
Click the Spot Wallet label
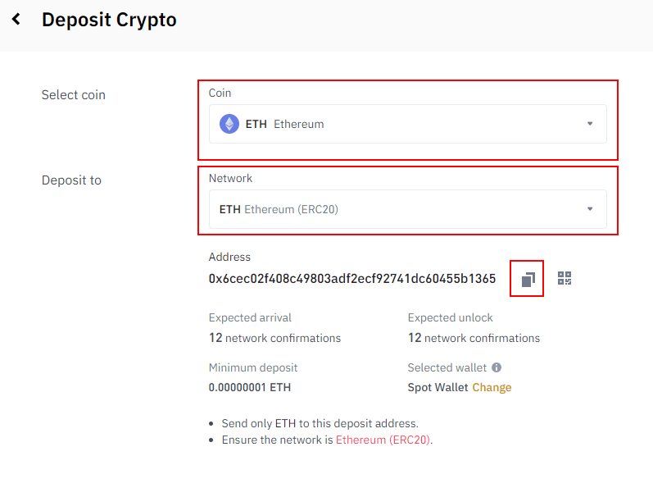(x=438, y=387)
